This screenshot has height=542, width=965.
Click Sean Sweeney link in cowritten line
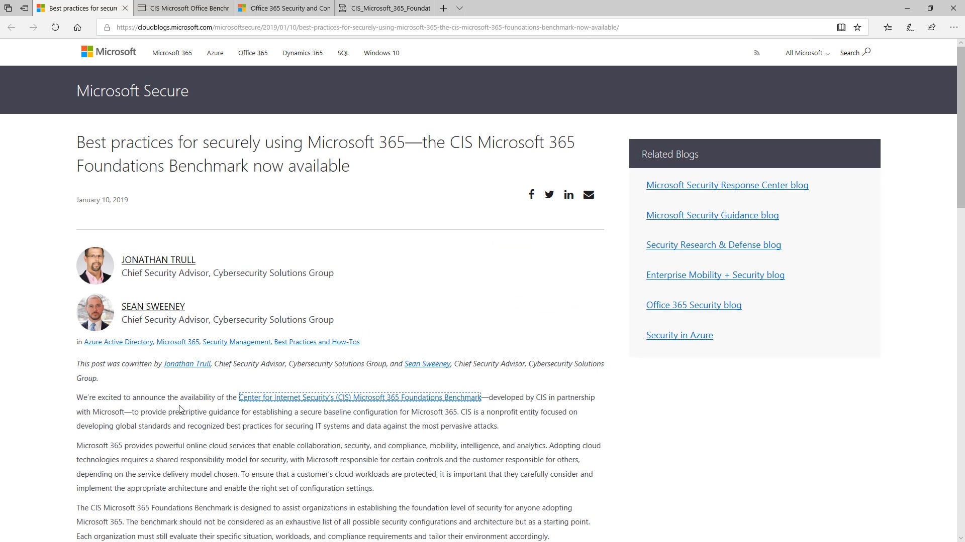click(427, 364)
